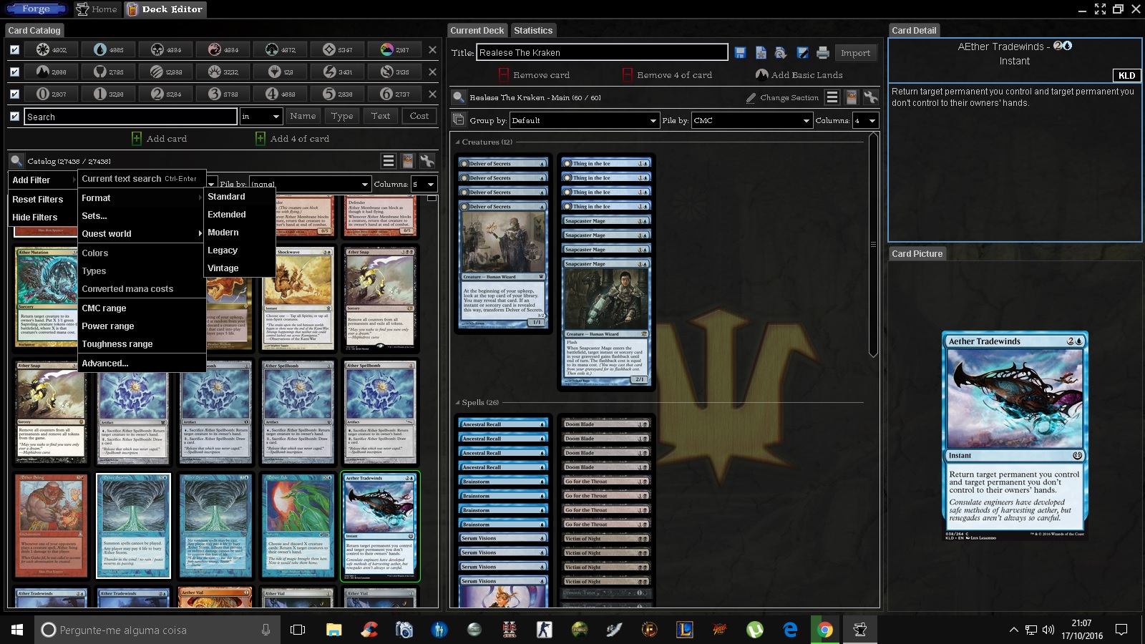Click Add Basic Lands
This screenshot has height=644, width=1145.
[x=799, y=74]
